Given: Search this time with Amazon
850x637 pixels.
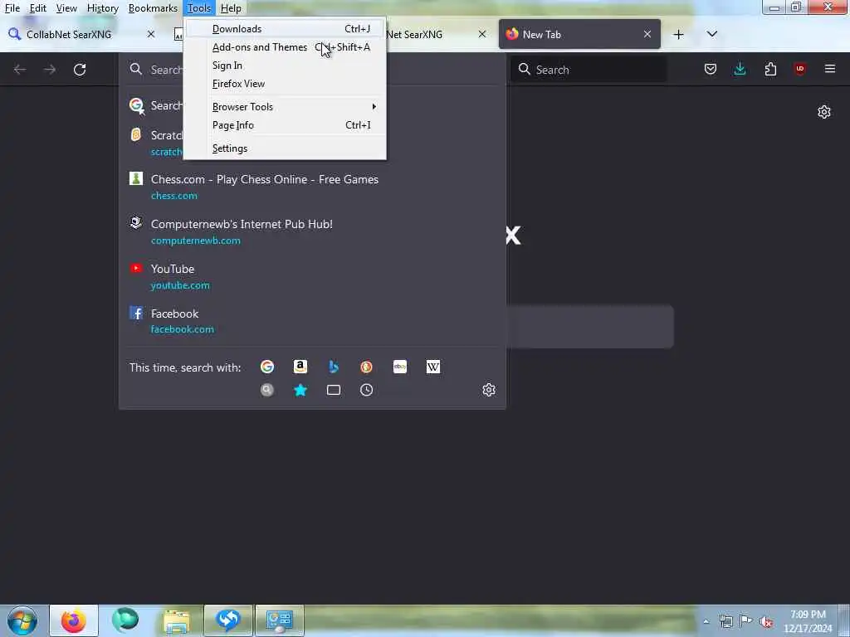Looking at the screenshot, I should [x=300, y=367].
